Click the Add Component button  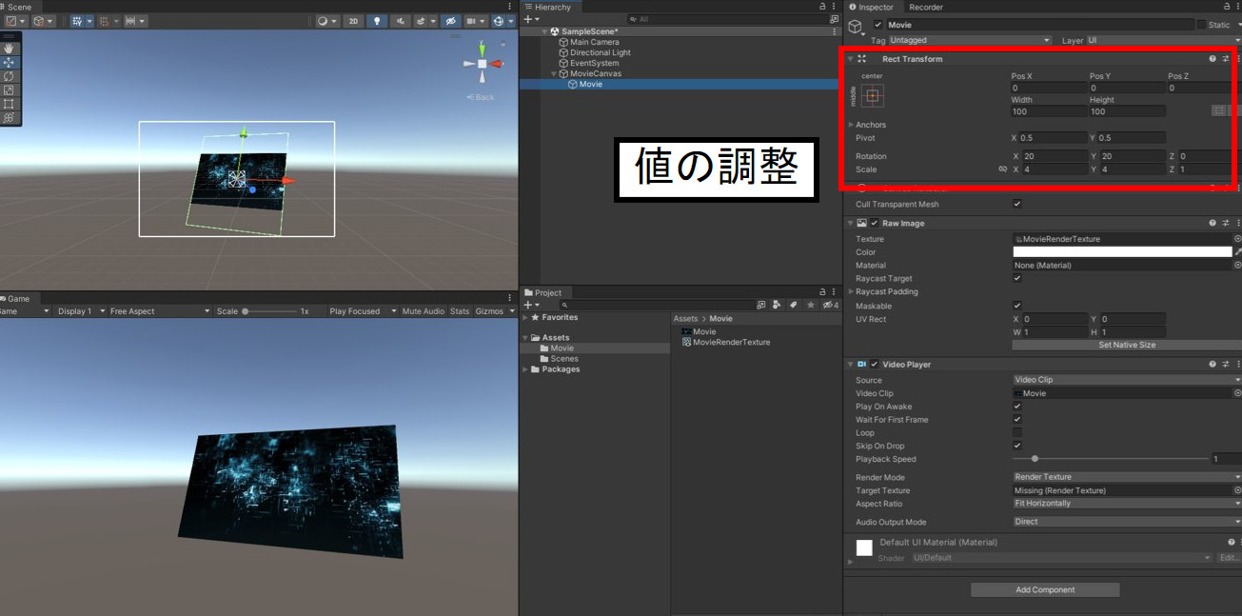tap(1044, 589)
